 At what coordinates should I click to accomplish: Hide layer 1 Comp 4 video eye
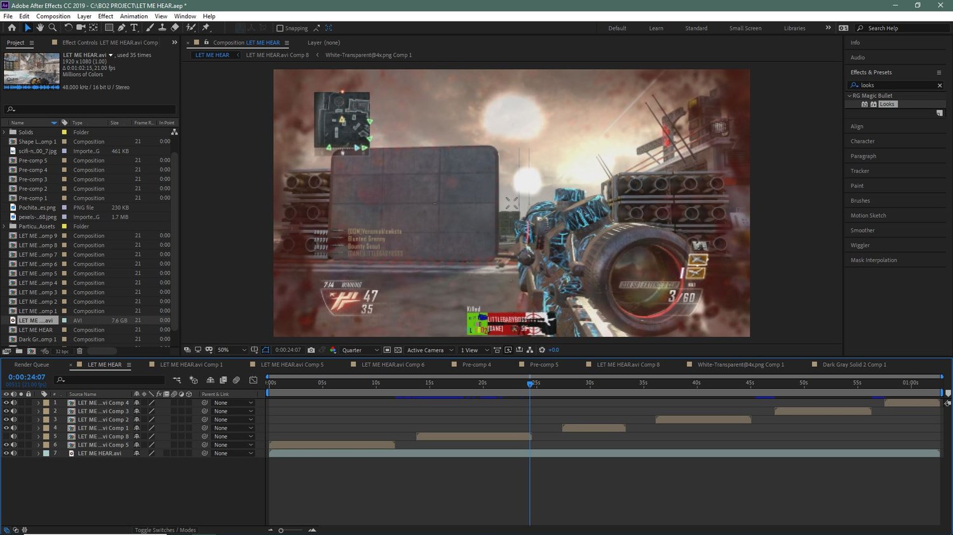click(6, 403)
